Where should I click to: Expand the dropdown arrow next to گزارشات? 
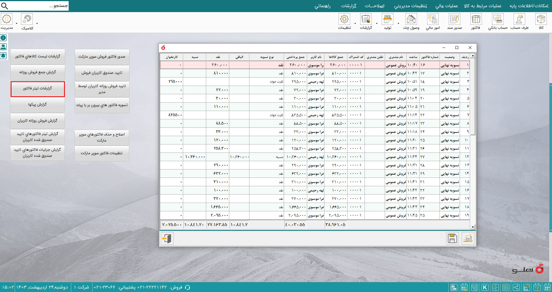377,23
